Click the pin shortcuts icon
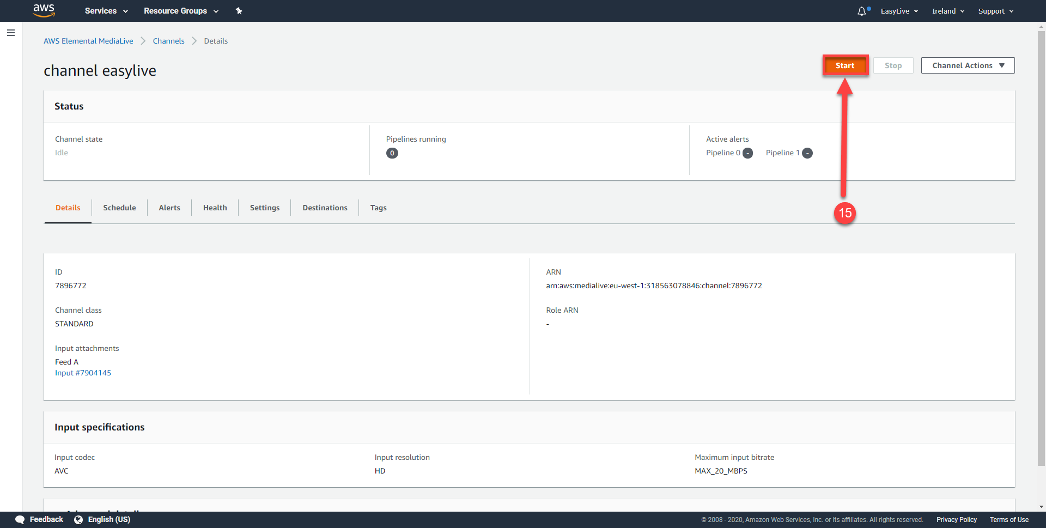 [239, 11]
